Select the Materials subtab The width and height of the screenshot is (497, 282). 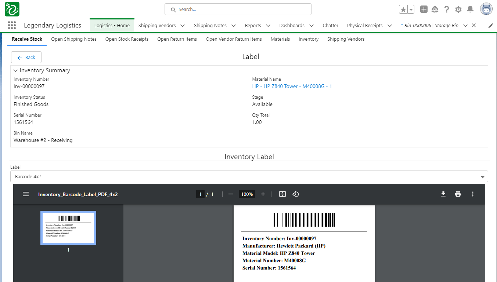point(280,39)
